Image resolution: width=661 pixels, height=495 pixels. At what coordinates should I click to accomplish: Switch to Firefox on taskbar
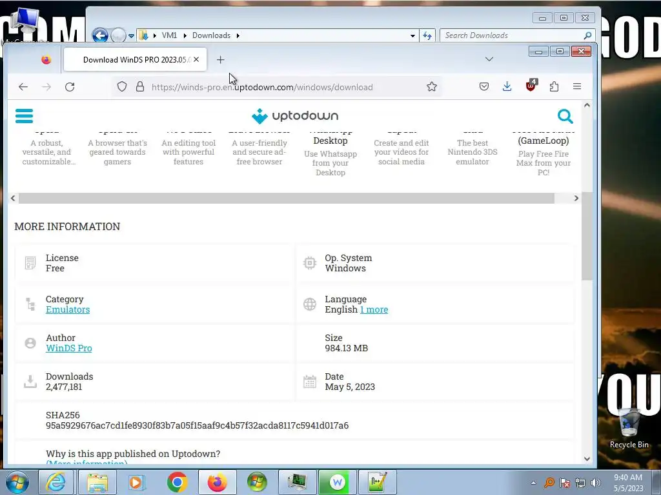click(x=217, y=482)
